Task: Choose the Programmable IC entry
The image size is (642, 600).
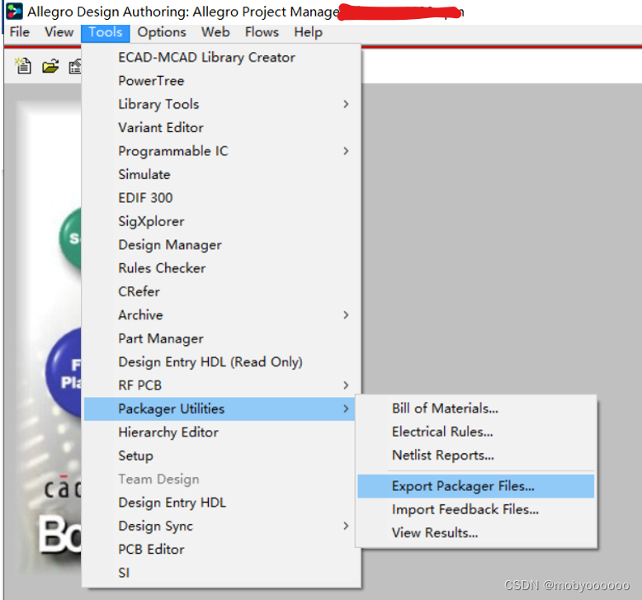Action: 221,151
